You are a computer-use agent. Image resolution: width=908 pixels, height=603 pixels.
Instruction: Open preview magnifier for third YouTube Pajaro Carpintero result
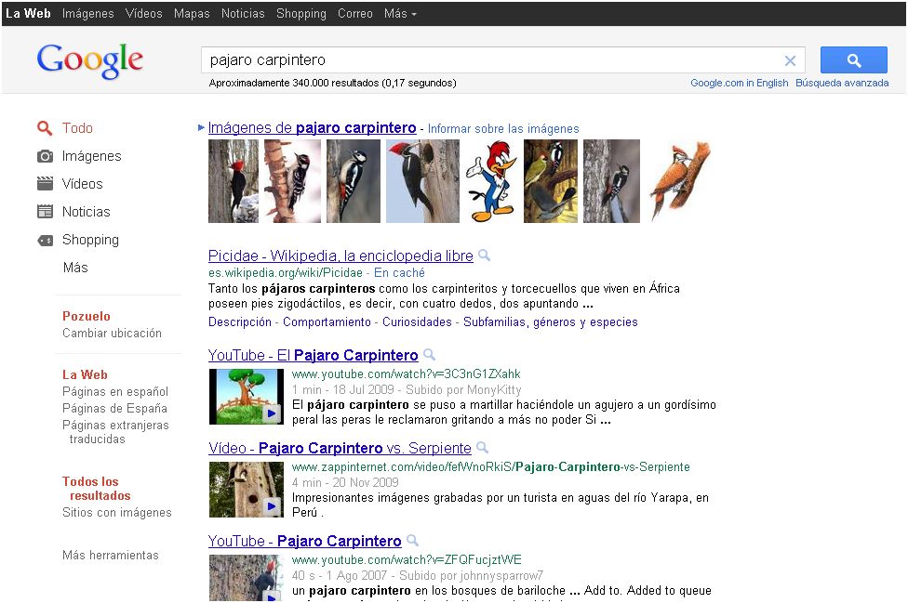(412, 541)
